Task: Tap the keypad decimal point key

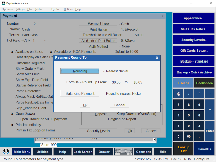Action: (x=199, y=136)
